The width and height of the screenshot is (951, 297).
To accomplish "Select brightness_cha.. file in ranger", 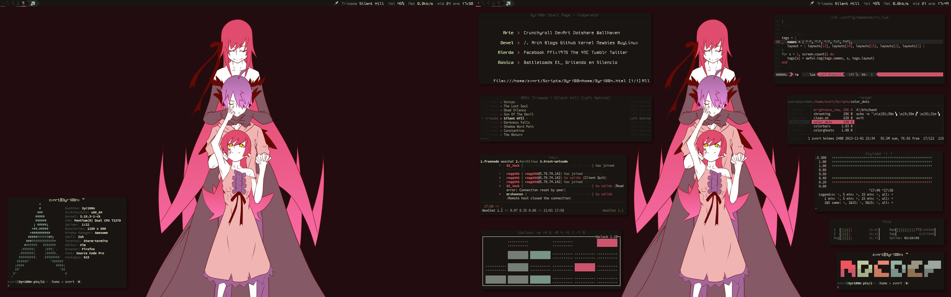I will tap(833, 110).
